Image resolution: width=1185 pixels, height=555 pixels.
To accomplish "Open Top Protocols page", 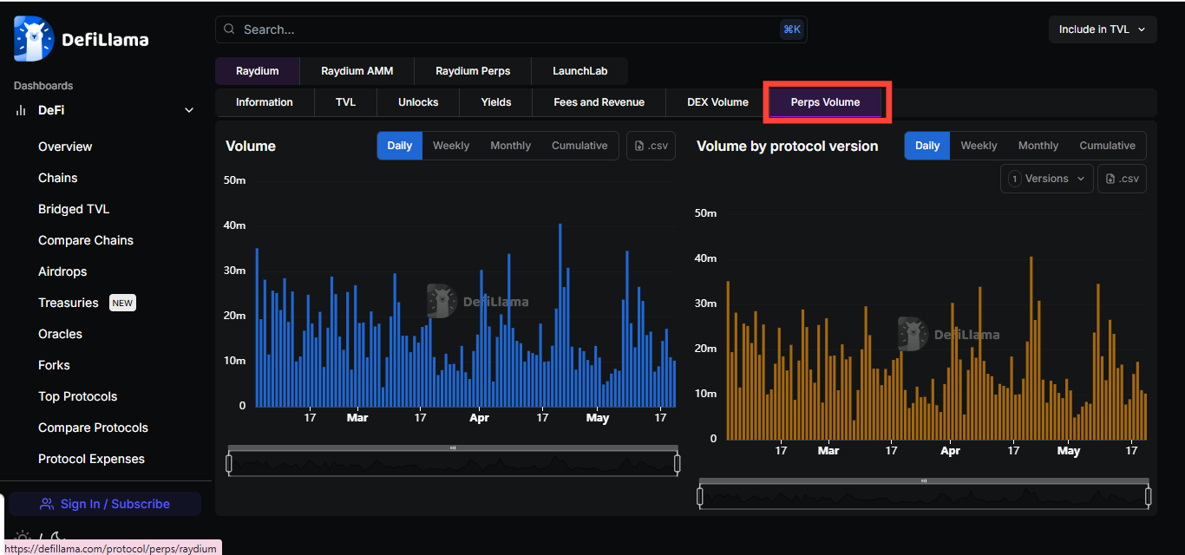I will tap(78, 396).
